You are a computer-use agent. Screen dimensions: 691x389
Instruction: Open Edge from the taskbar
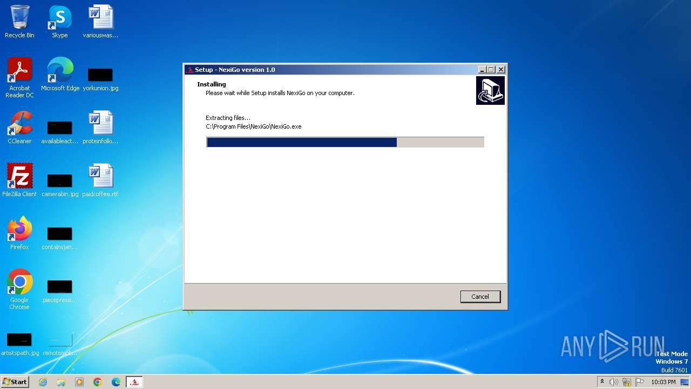tap(116, 382)
